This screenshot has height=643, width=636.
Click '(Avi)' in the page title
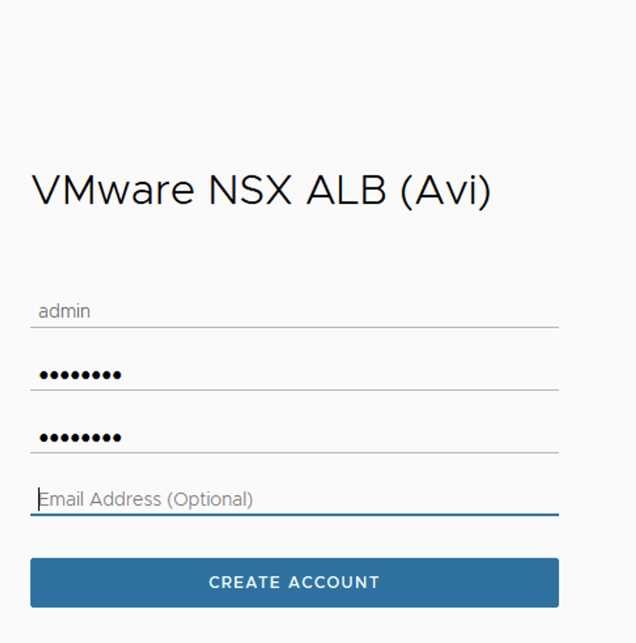(x=446, y=191)
